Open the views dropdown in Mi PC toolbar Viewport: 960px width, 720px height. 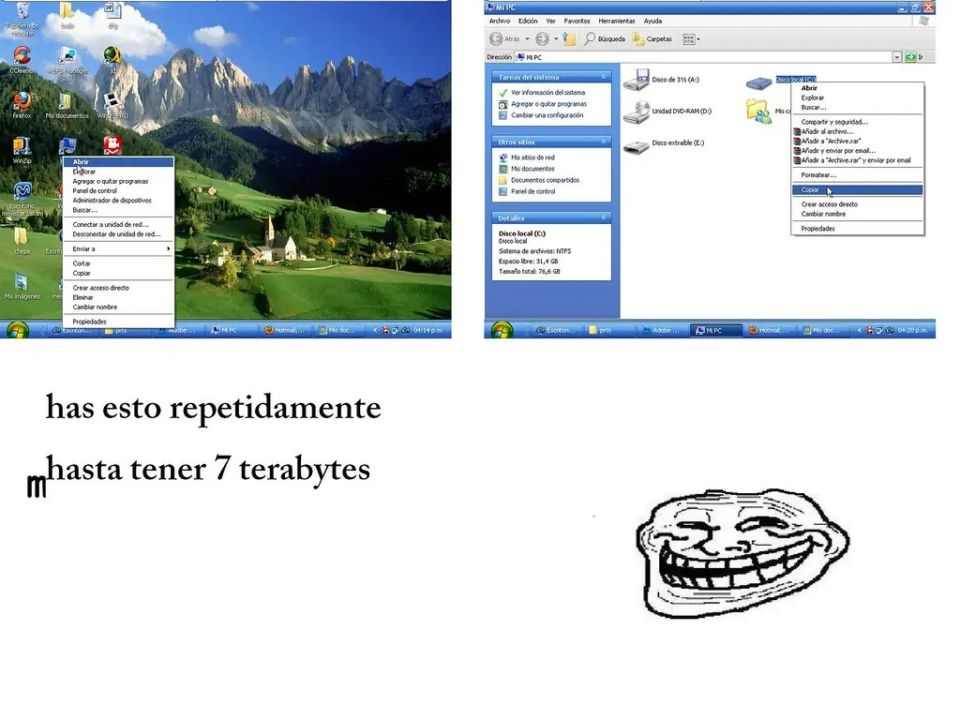tap(691, 39)
